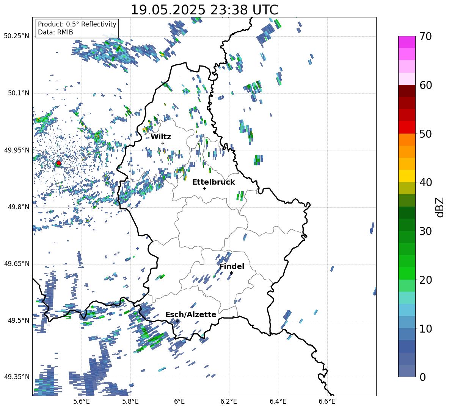Screen dimensions: 449x409
Task: Click the yellow swatch at 40 dBZ
Action: (407, 176)
